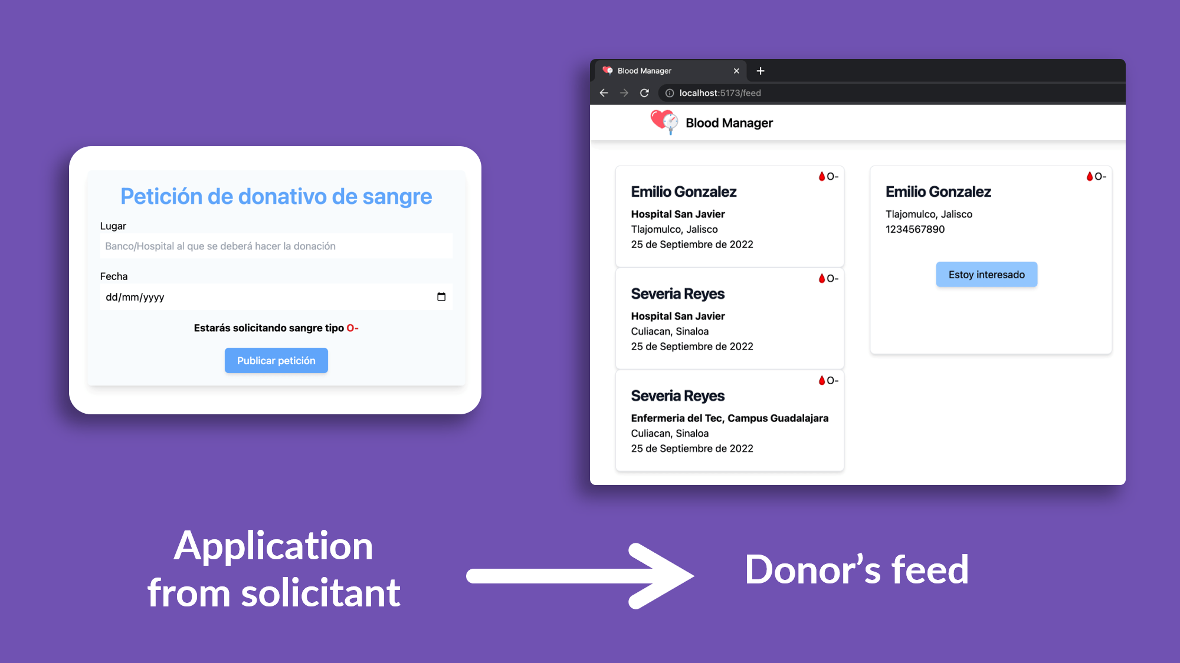Click the browser tab close X button
Screen dimensions: 1180x663
pyautogui.click(x=736, y=71)
